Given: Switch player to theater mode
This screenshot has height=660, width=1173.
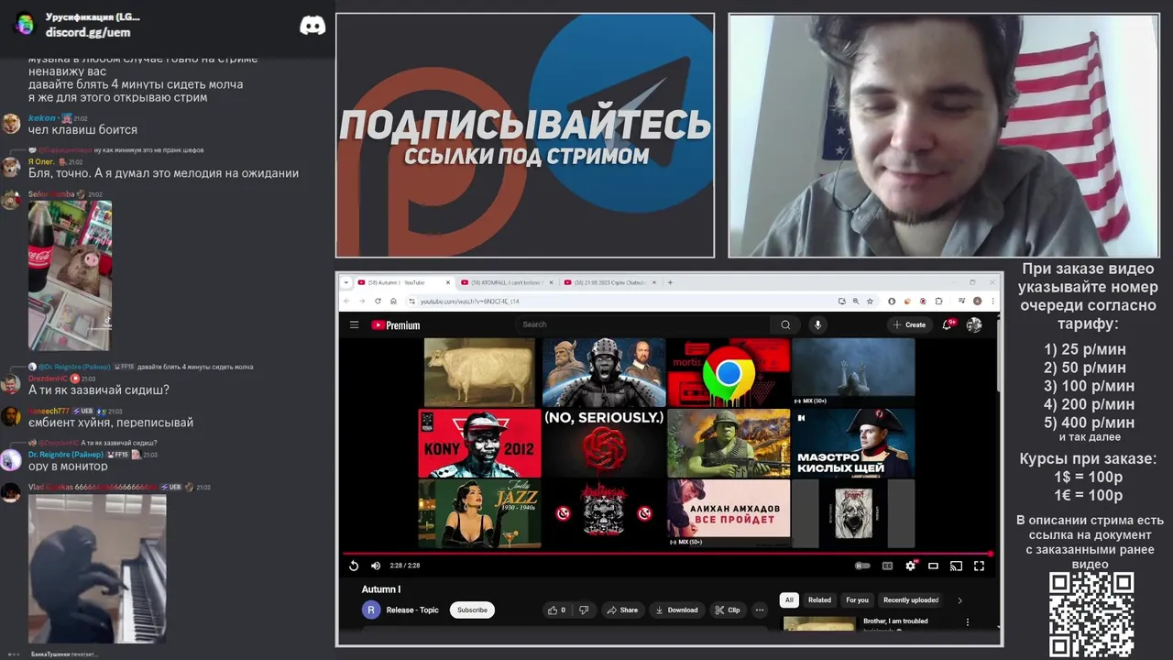Looking at the screenshot, I should (x=933, y=566).
